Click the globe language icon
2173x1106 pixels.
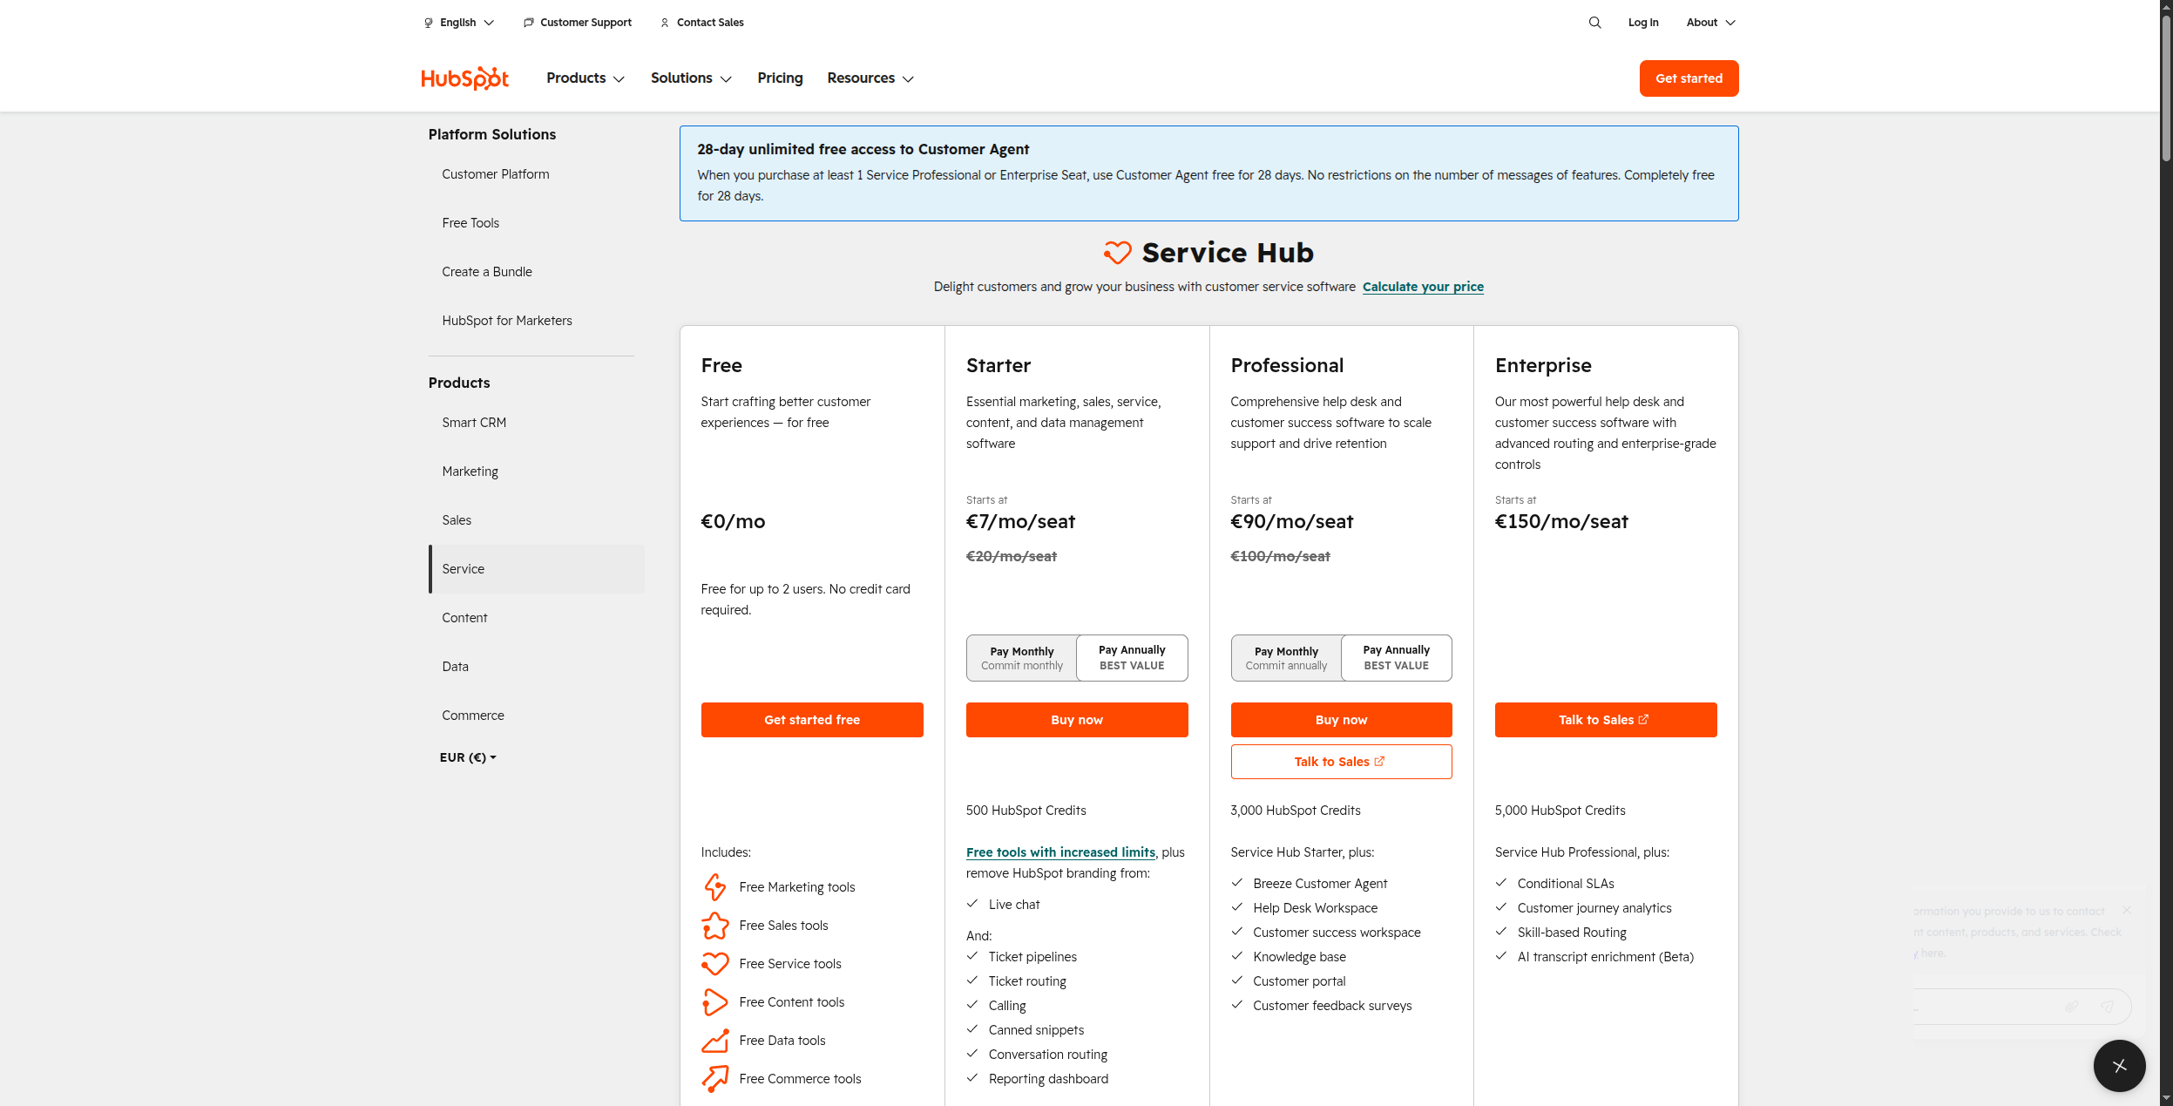pos(428,23)
